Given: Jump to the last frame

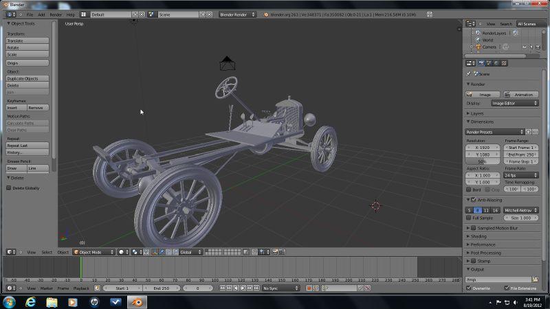Looking at the screenshot, I should click(256, 288).
